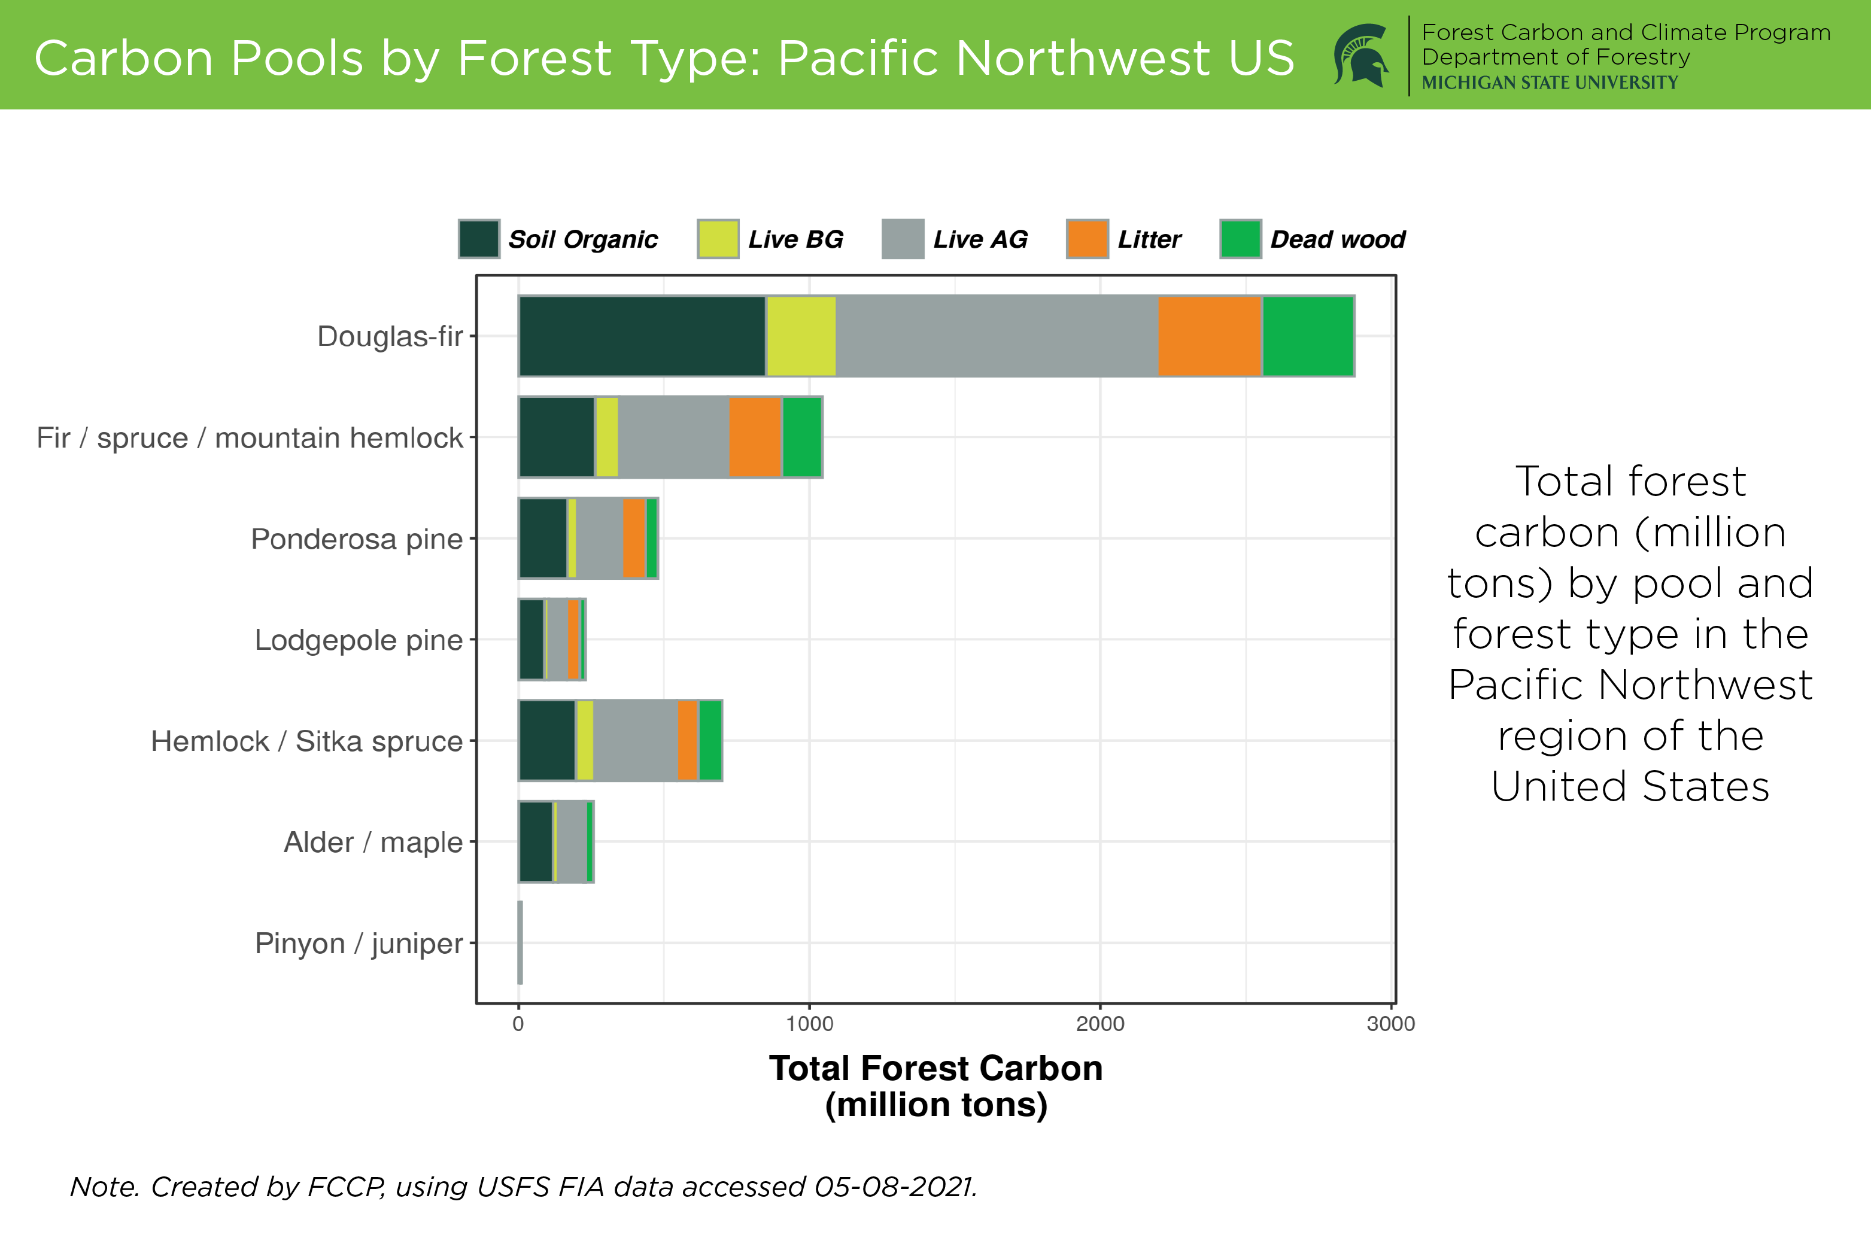Click the 2000 x-axis tick label

pyautogui.click(x=1100, y=1024)
